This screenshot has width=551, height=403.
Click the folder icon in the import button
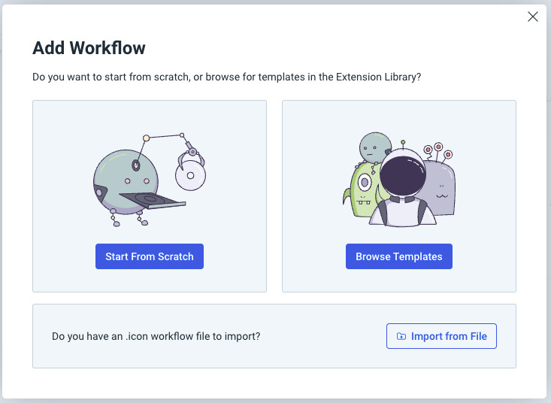(401, 336)
